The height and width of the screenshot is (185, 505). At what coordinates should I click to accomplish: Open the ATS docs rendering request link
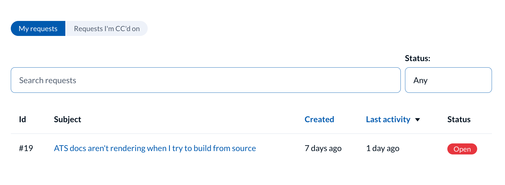[155, 148]
